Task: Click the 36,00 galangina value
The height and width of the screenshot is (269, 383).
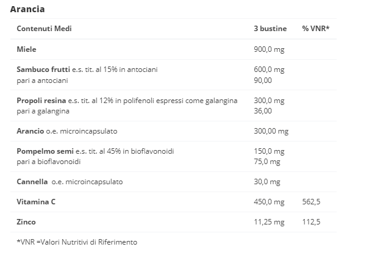Action: tap(263, 111)
